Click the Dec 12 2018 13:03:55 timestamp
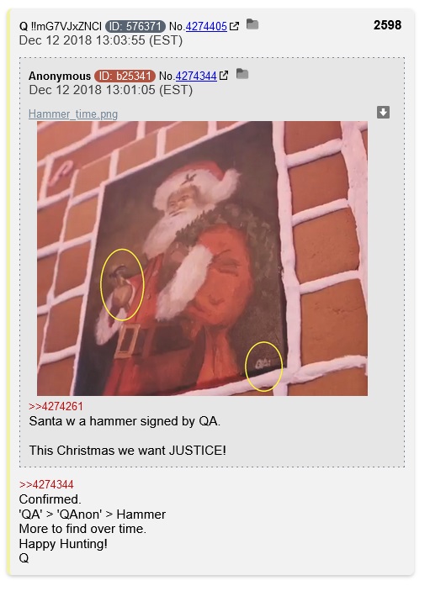Viewport: 430px width, 591px height. click(101, 40)
